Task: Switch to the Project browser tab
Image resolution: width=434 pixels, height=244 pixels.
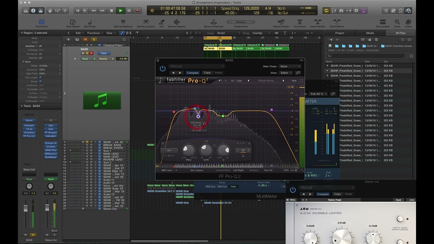Action: pos(340,33)
